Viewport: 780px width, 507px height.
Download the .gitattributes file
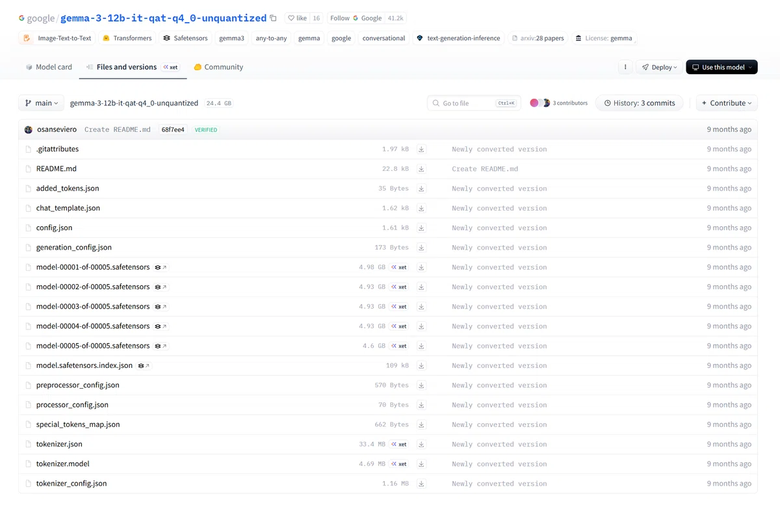(x=421, y=149)
